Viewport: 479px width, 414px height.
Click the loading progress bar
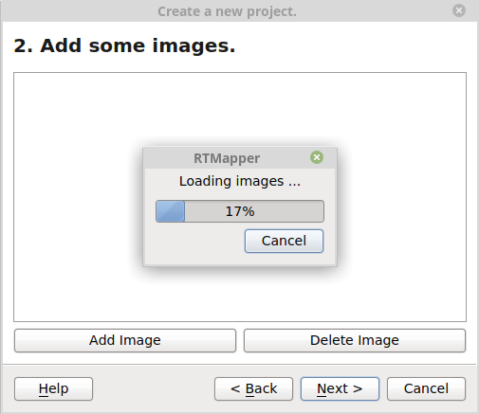[x=240, y=211]
